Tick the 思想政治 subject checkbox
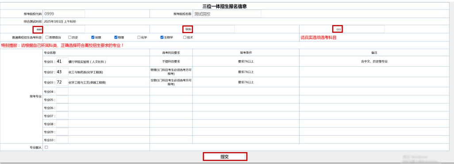This screenshot has height=164, width=454. (47, 37)
